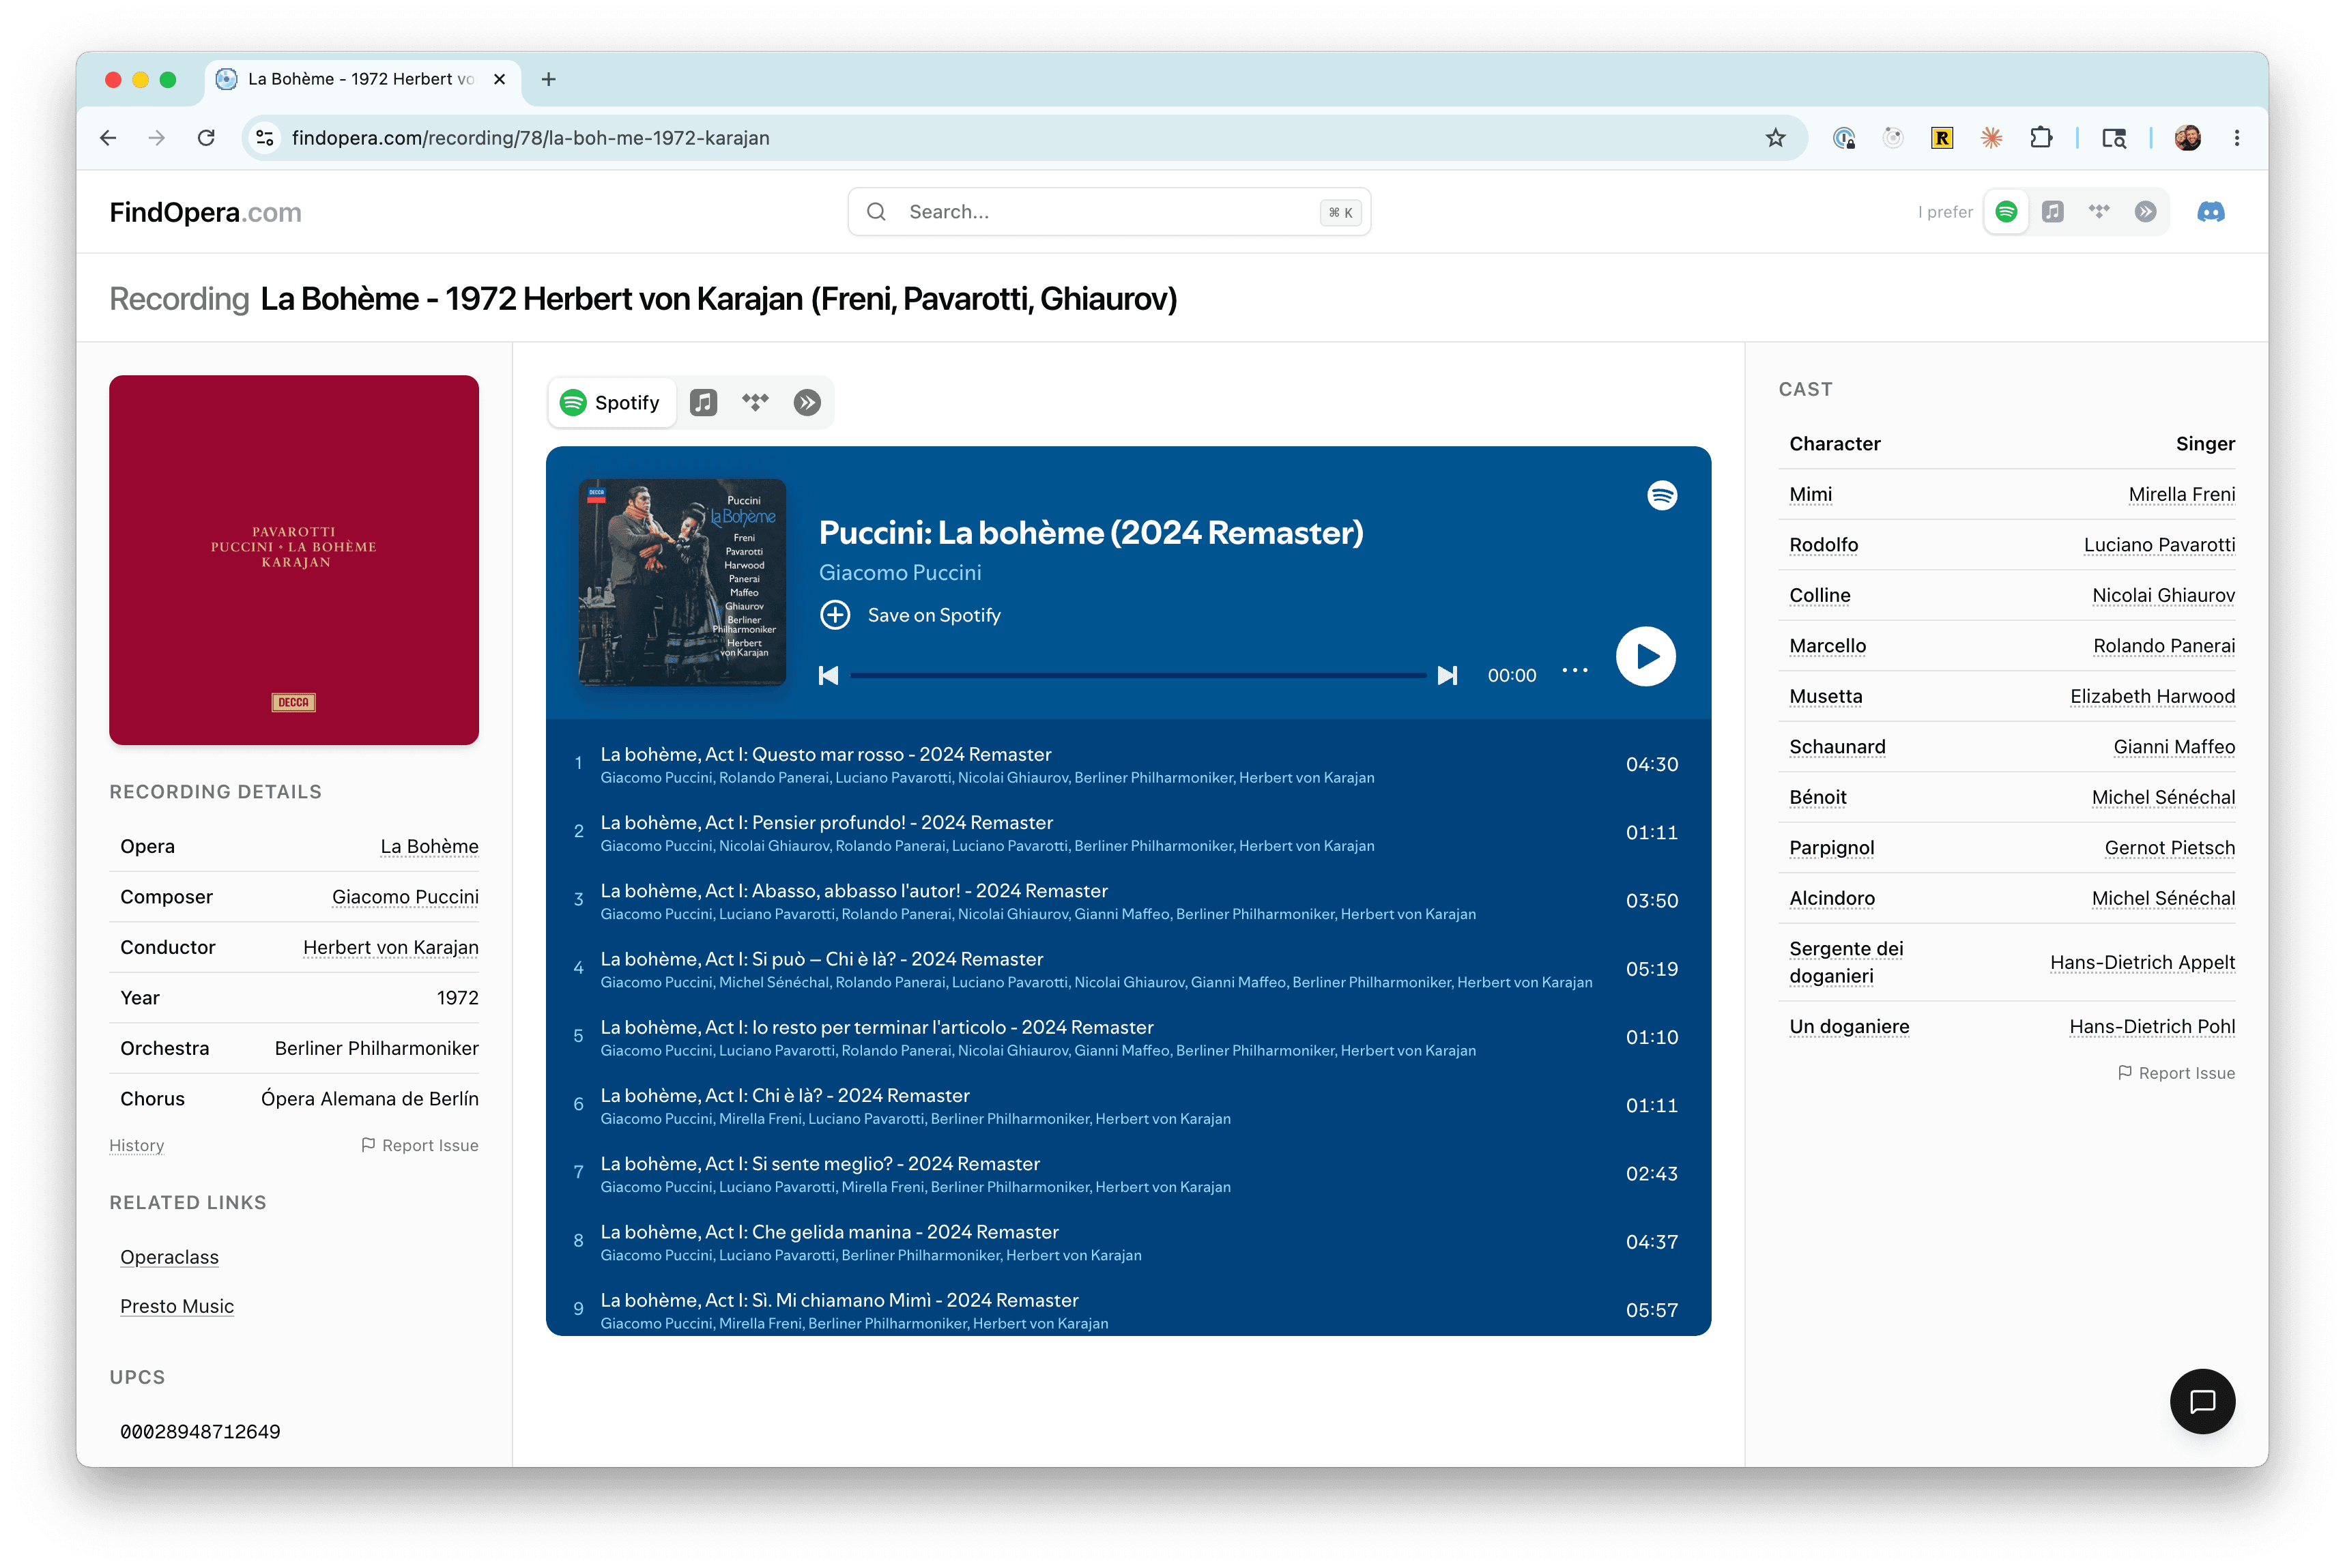This screenshot has width=2345, height=1568.
Task: Click the Spotify playback progress bar
Action: [1138, 676]
